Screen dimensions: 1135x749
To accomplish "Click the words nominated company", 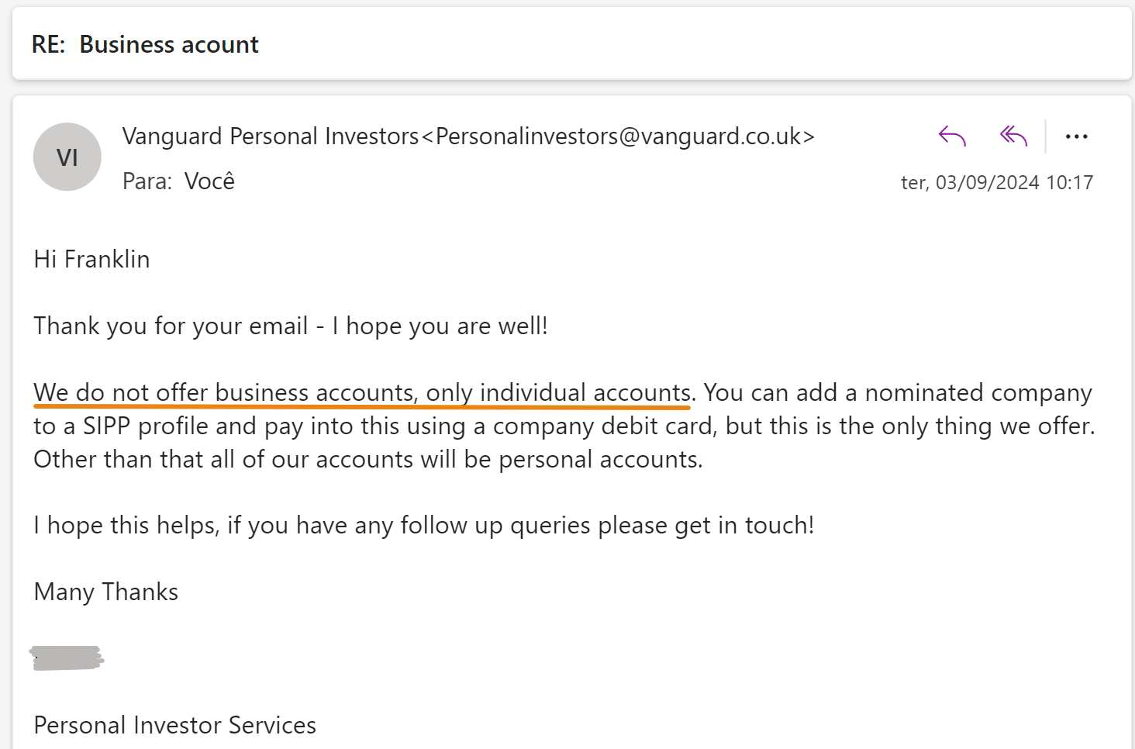I will 978,392.
